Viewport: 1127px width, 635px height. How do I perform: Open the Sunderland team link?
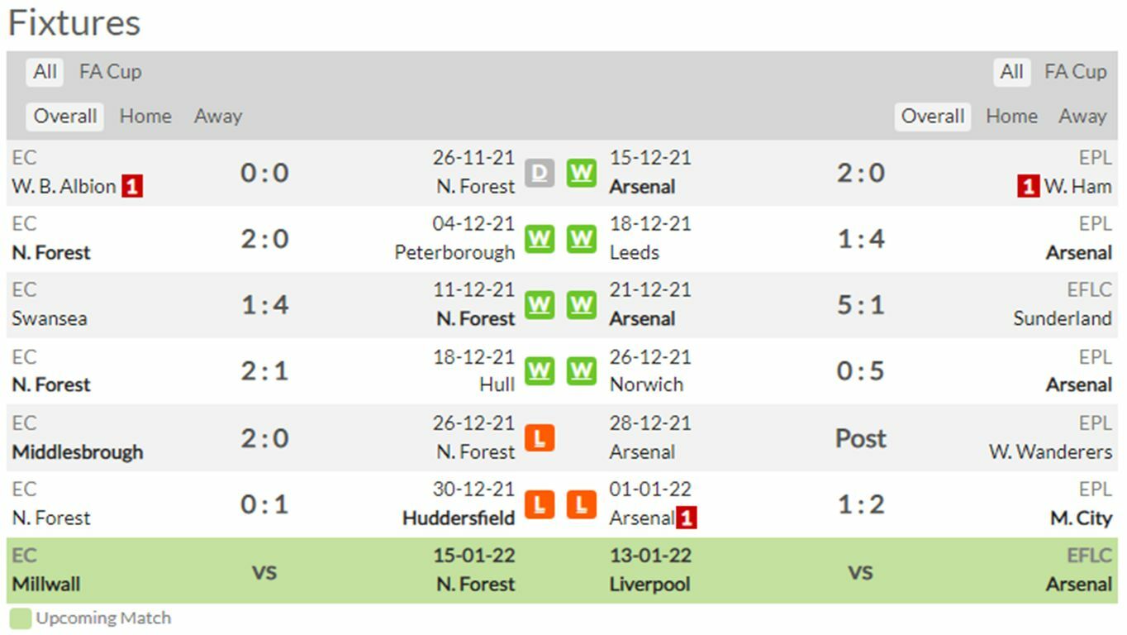(1062, 319)
